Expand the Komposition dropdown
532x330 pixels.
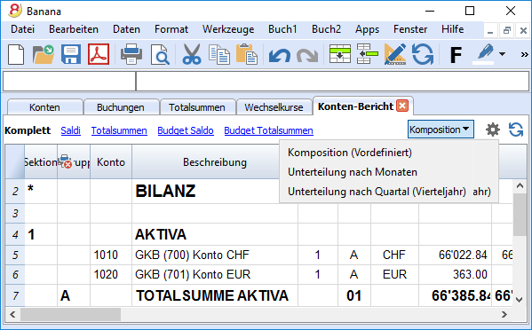[441, 130]
